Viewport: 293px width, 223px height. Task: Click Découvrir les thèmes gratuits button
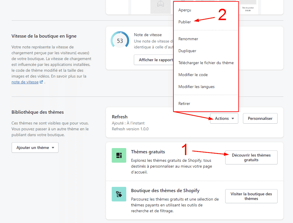click(251, 157)
